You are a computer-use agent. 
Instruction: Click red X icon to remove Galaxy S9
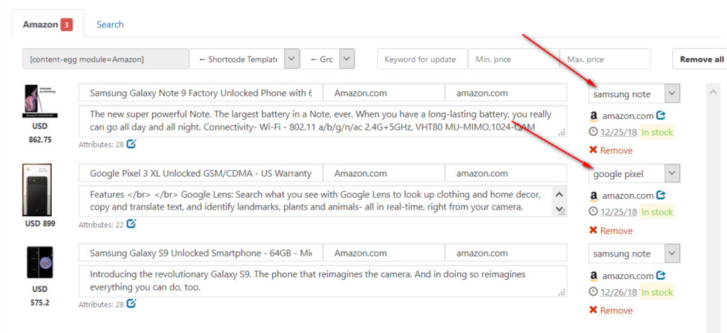pos(593,310)
